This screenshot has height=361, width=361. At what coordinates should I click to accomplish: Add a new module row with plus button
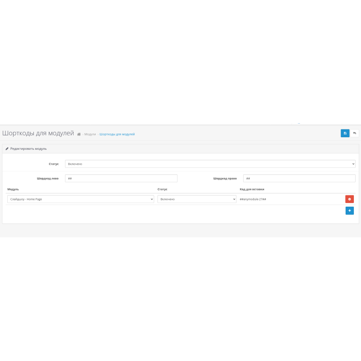pyautogui.click(x=349, y=211)
